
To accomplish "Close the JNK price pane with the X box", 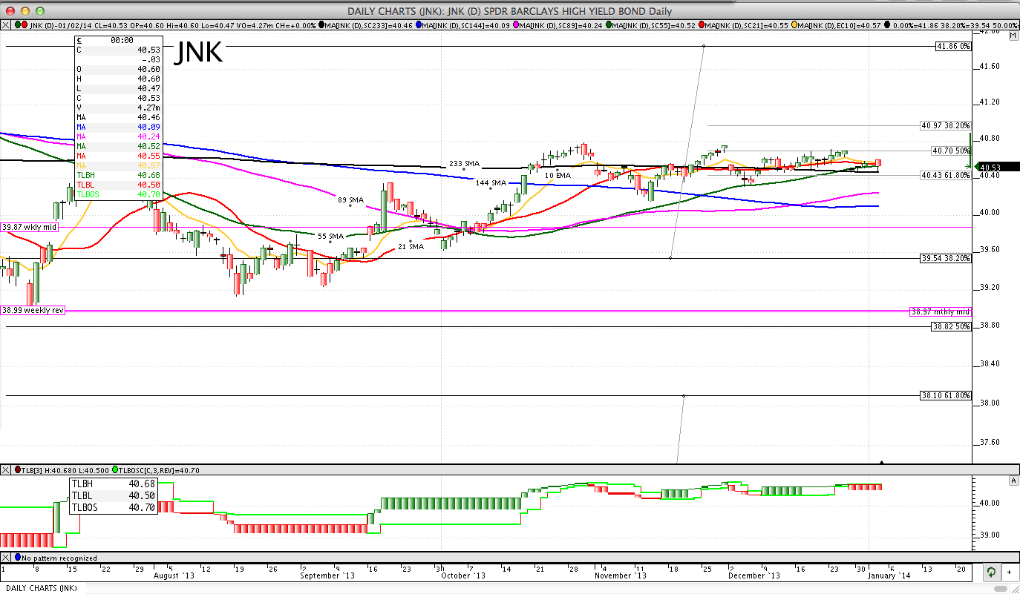I will click(x=5, y=24).
